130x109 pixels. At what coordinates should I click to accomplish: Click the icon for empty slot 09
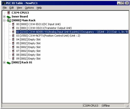[x=13, y=59]
